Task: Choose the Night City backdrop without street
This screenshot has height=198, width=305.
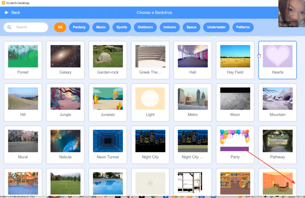Action: (150, 145)
